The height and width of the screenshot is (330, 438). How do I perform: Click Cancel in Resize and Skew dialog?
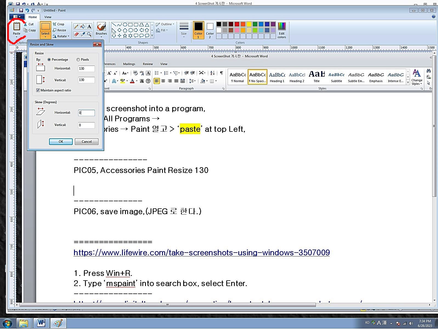click(x=87, y=142)
